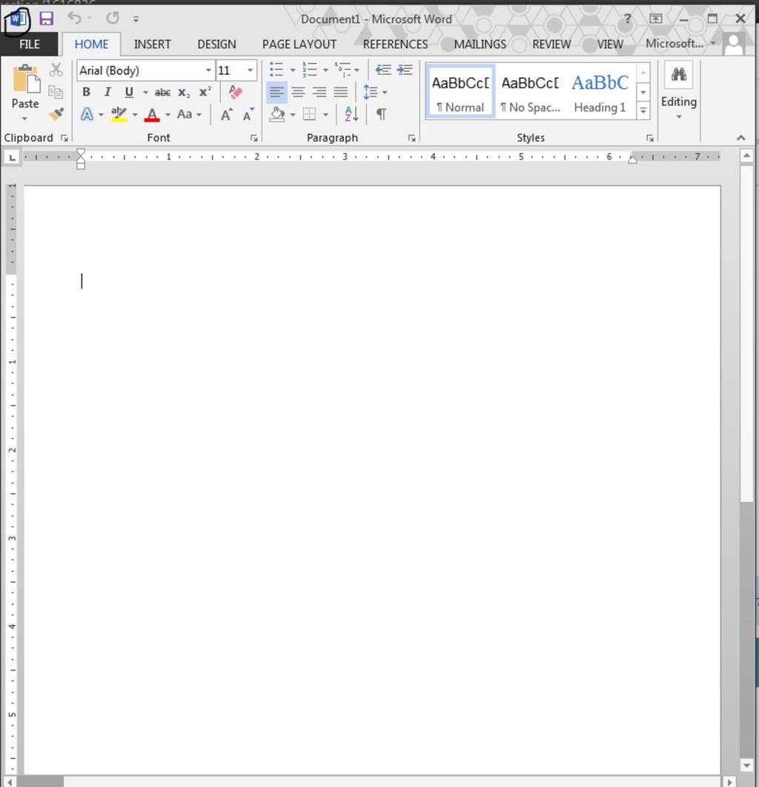Image resolution: width=759 pixels, height=787 pixels.
Task: Switch to the INSERT tab
Action: 152,45
